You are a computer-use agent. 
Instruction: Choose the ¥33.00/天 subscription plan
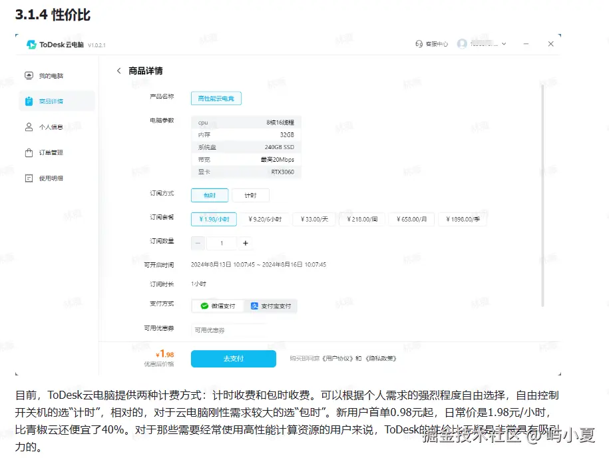click(x=313, y=218)
